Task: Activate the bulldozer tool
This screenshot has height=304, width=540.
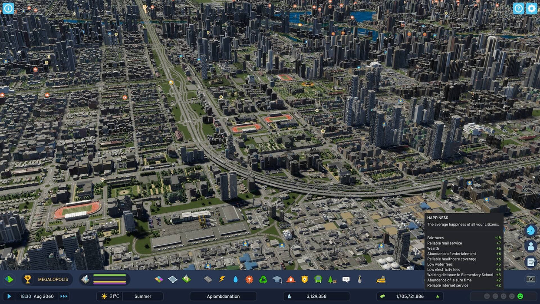Action: tap(381, 279)
